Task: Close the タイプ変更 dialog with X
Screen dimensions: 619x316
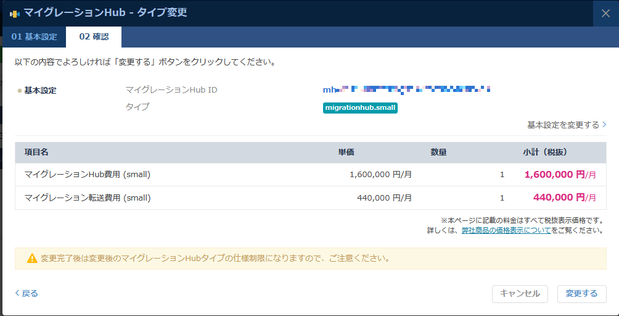Action: pyautogui.click(x=605, y=14)
